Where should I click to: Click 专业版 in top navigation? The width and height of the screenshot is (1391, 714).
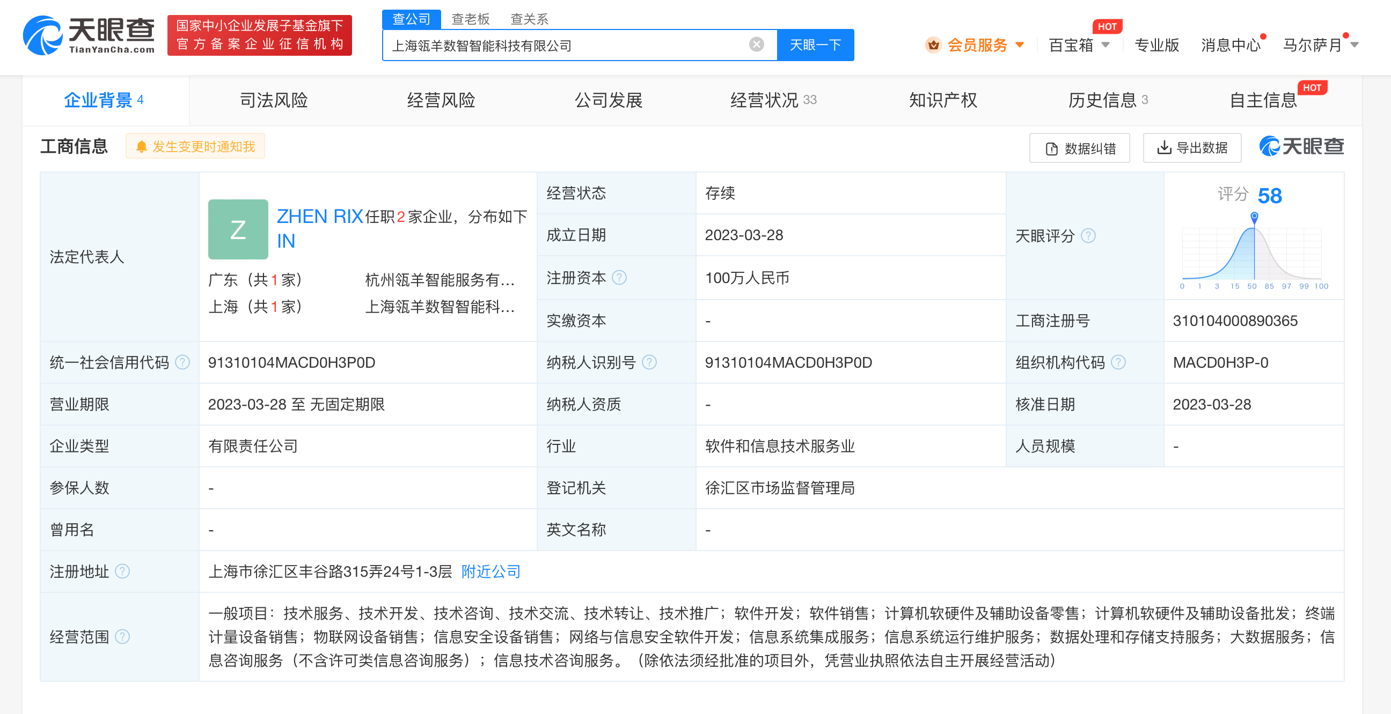1156,45
